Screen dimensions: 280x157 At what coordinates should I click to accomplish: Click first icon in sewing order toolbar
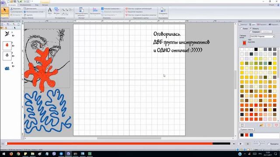point(2,24)
